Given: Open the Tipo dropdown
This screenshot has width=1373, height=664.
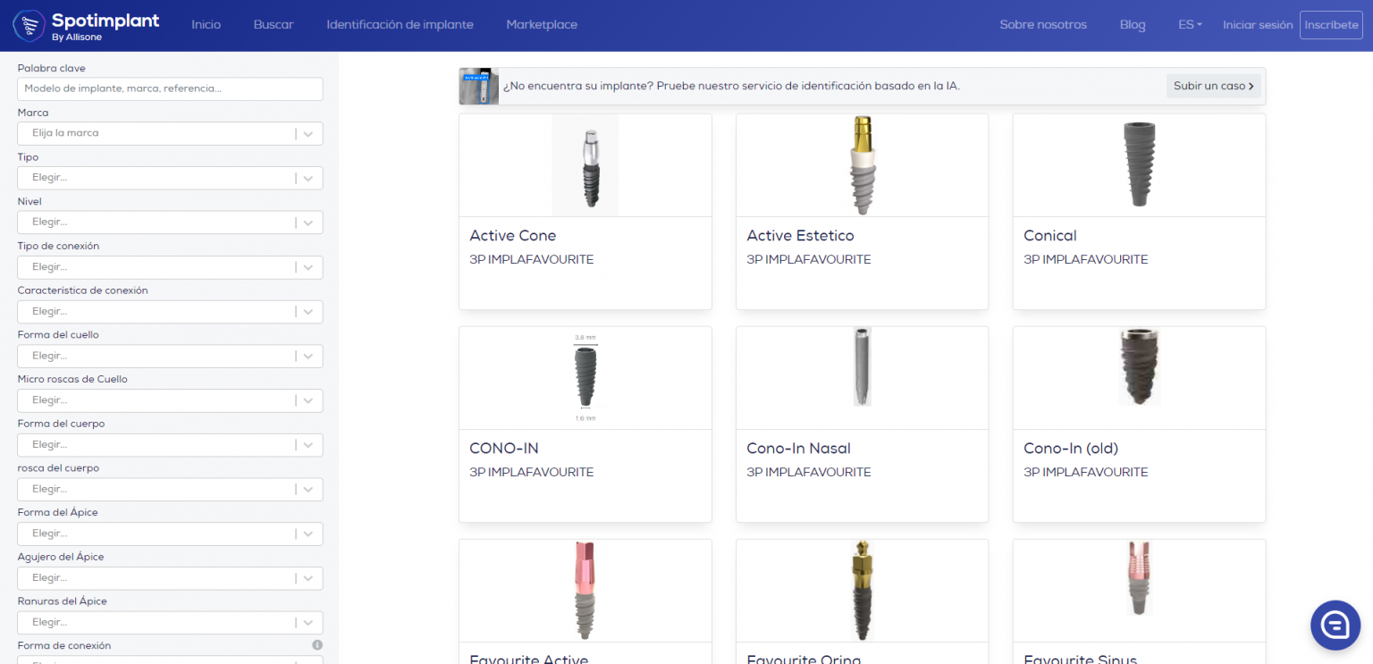Looking at the screenshot, I should point(170,178).
